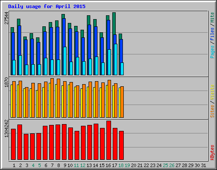
Task: Click day 23 on the x-axis
Action: tap(153, 165)
